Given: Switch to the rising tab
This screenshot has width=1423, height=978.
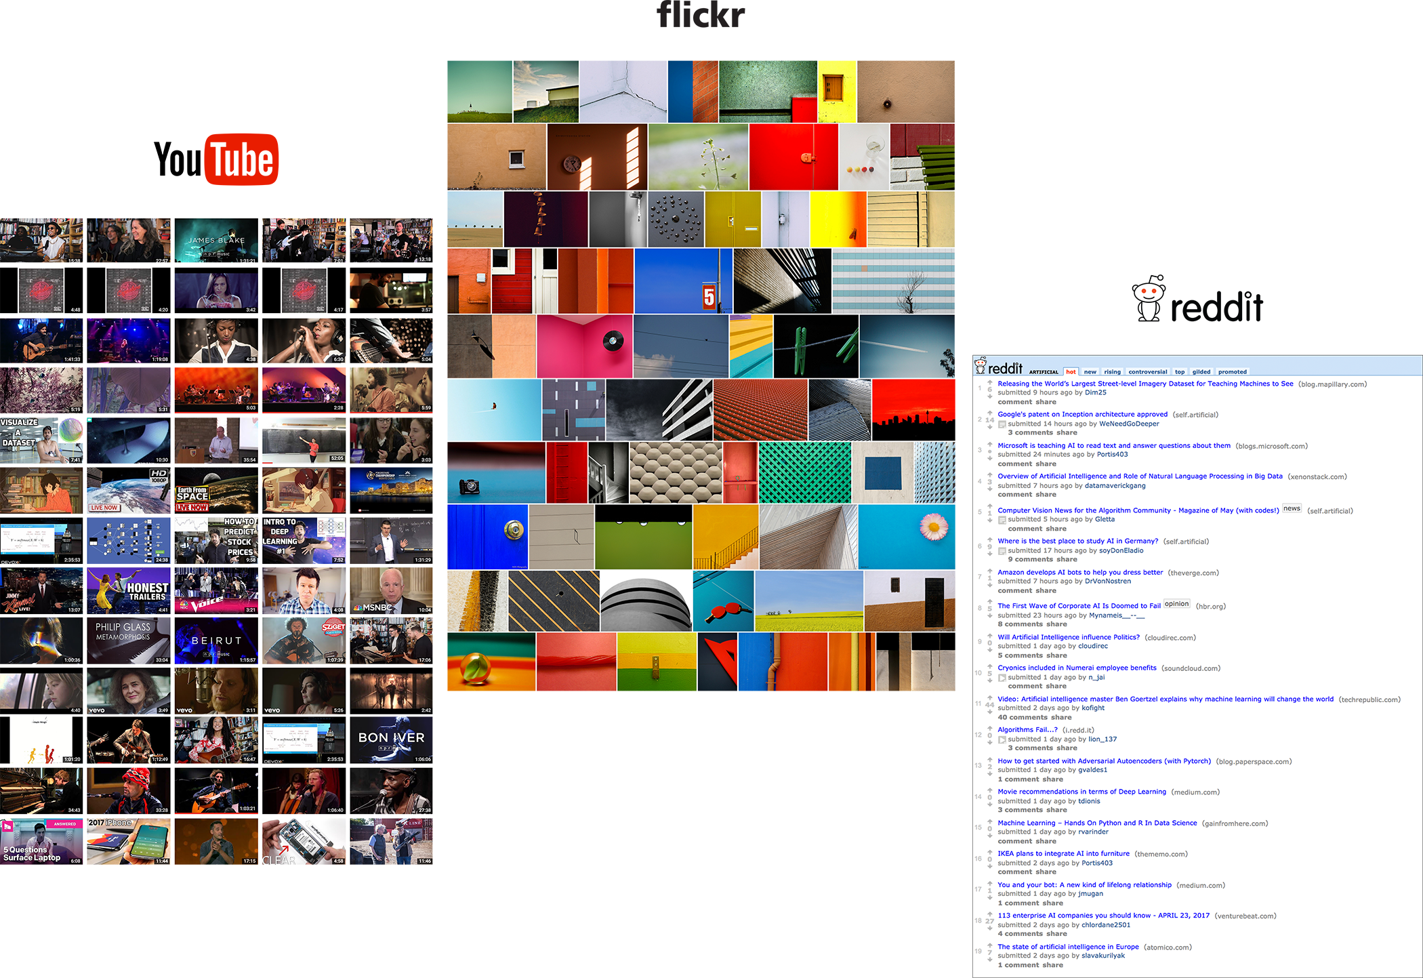Looking at the screenshot, I should tap(1112, 371).
